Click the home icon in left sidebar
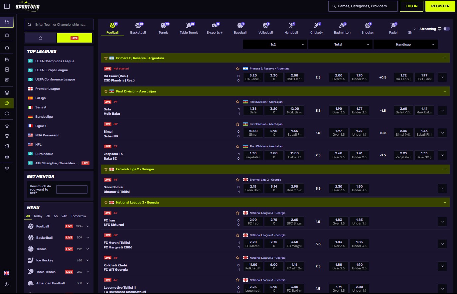 click(x=7, y=48)
